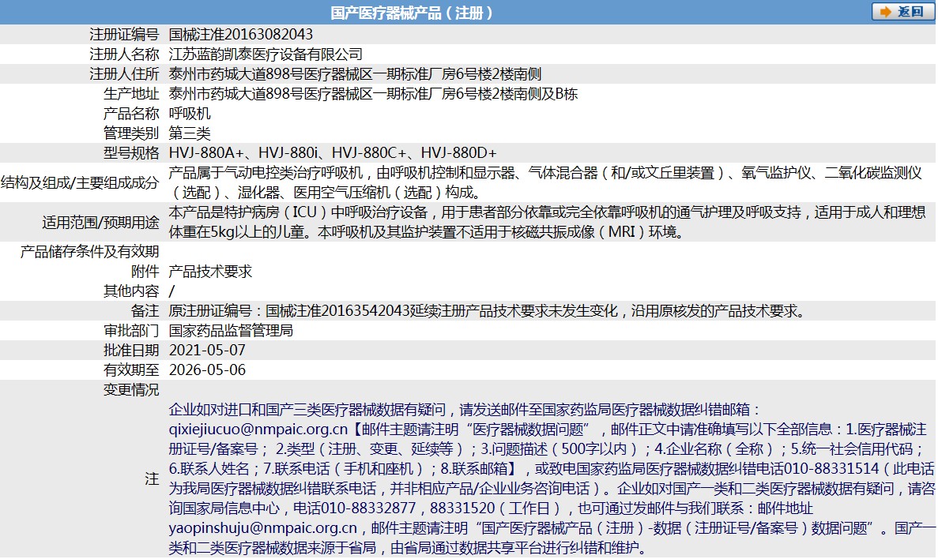Click the 产品名称 label
This screenshot has width=938, height=559.
(132, 114)
